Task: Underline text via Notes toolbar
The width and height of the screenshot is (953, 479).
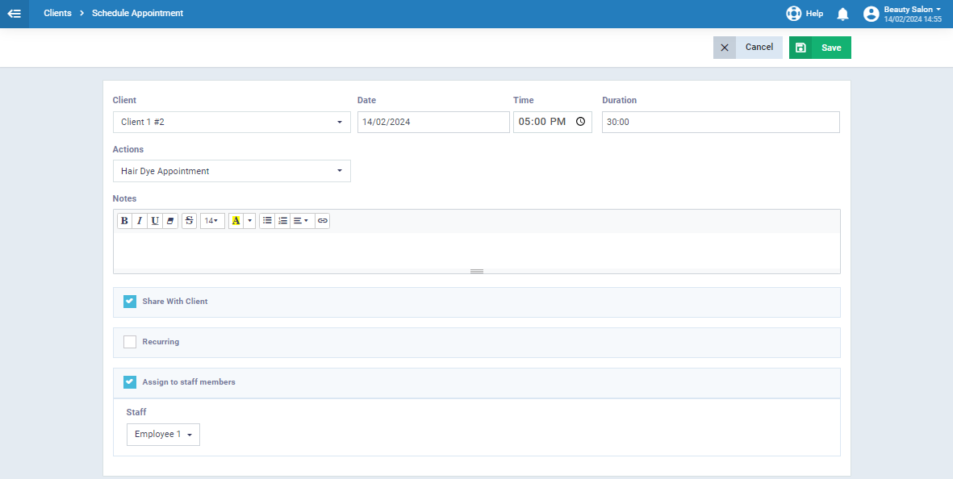Action: click(155, 221)
